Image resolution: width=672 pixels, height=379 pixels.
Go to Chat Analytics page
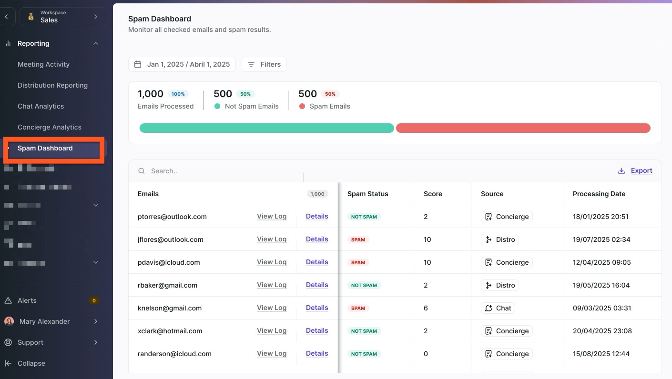click(x=41, y=106)
